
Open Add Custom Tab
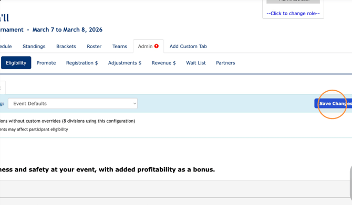[188, 46]
